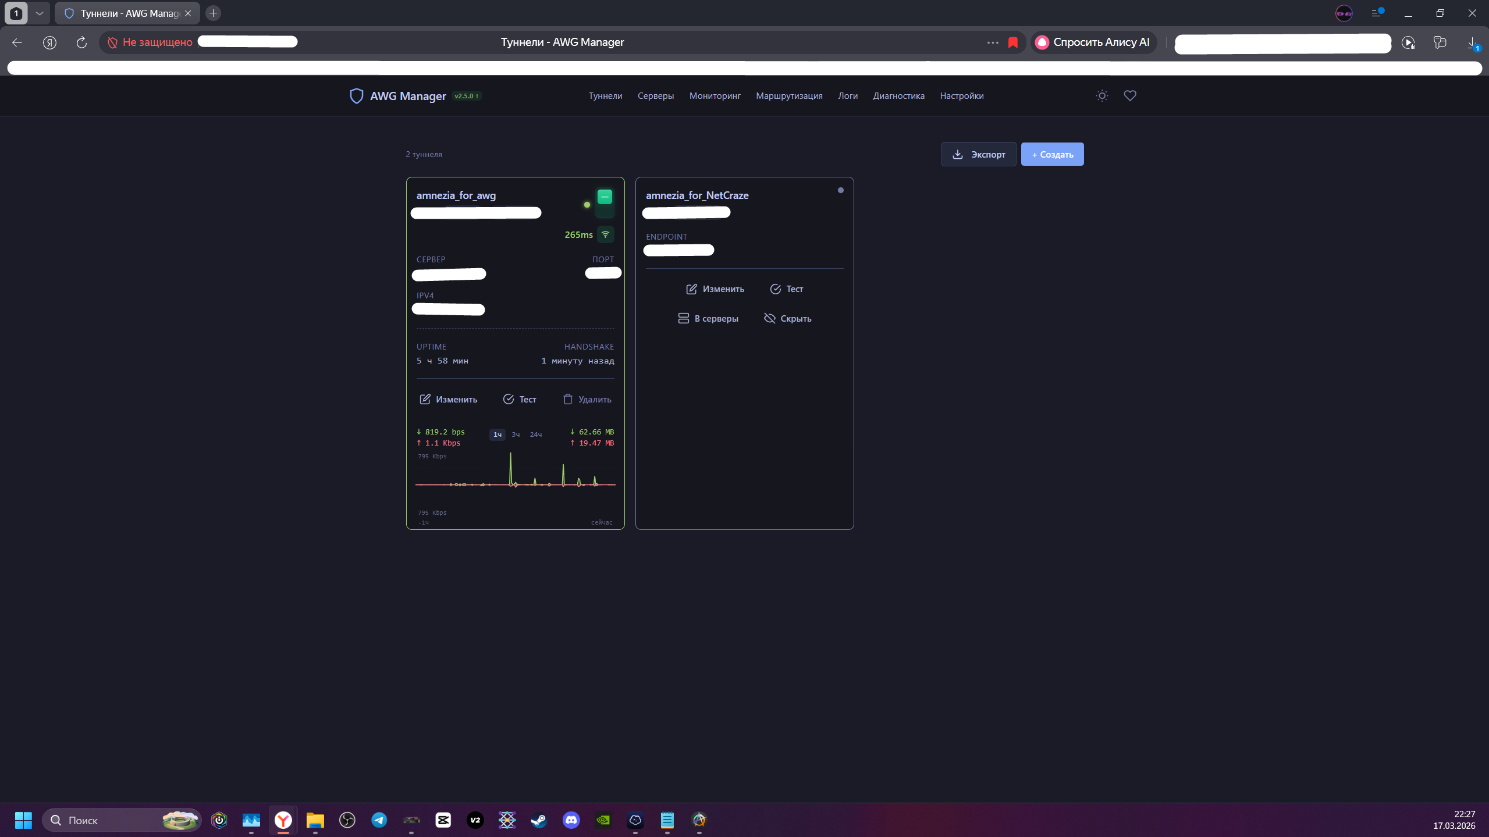The width and height of the screenshot is (1489, 837).
Task: Switch the traffic graph to 3ч
Action: [x=516, y=435]
